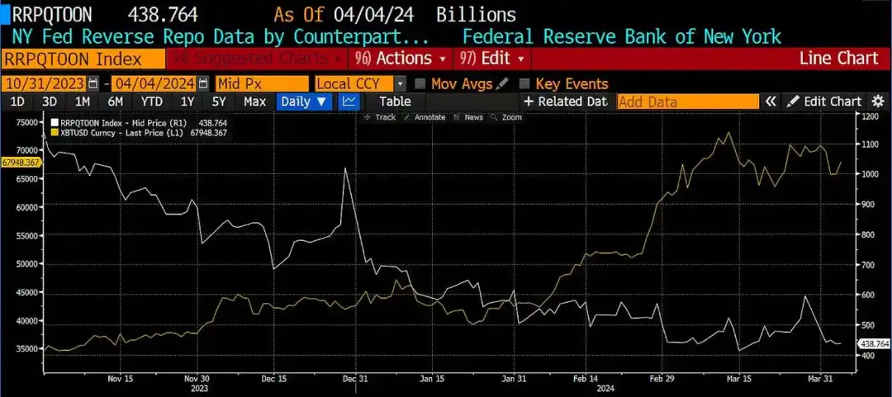This screenshot has width=892, height=397.
Task: Click the line chart type icon
Action: click(x=349, y=102)
